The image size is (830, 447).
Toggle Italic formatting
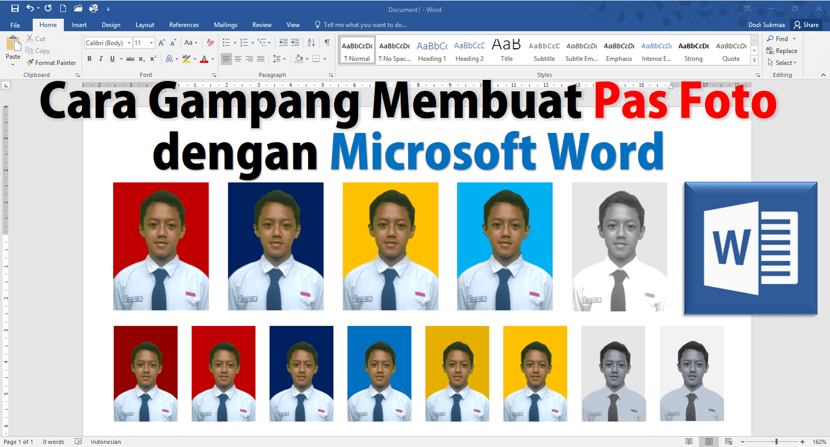click(101, 59)
